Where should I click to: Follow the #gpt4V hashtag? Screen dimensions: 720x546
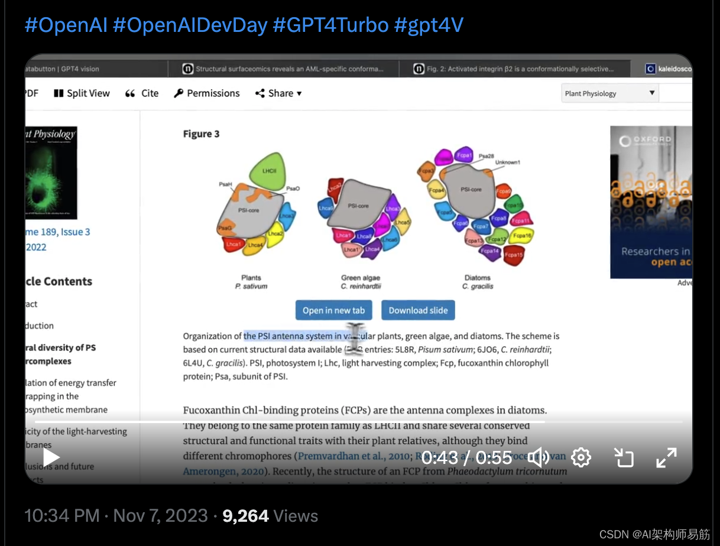(x=429, y=25)
